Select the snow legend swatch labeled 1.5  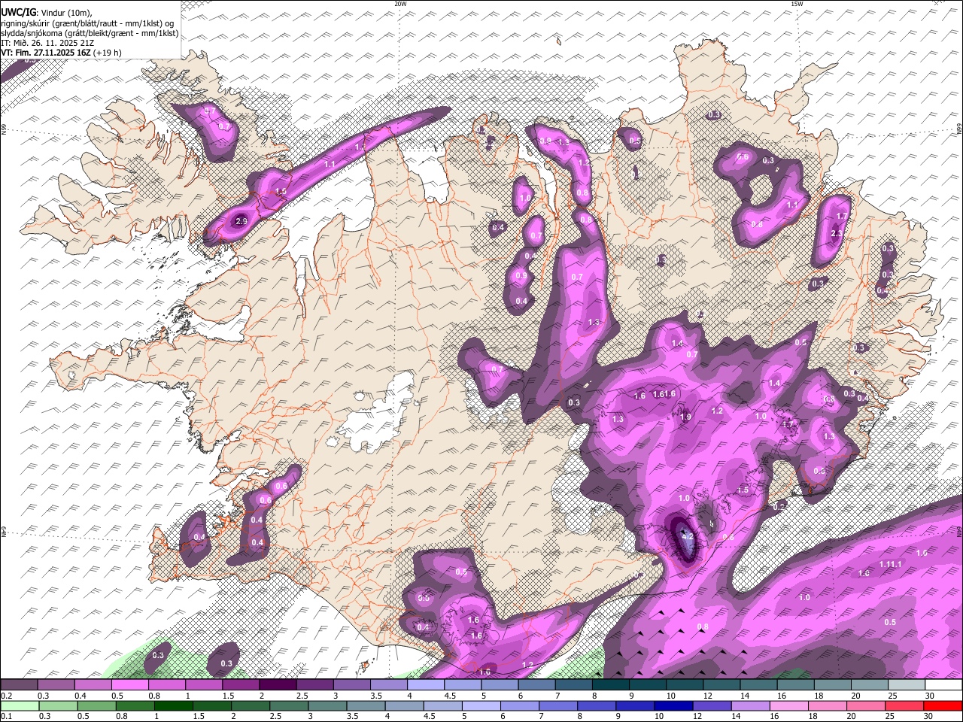[x=242, y=685]
